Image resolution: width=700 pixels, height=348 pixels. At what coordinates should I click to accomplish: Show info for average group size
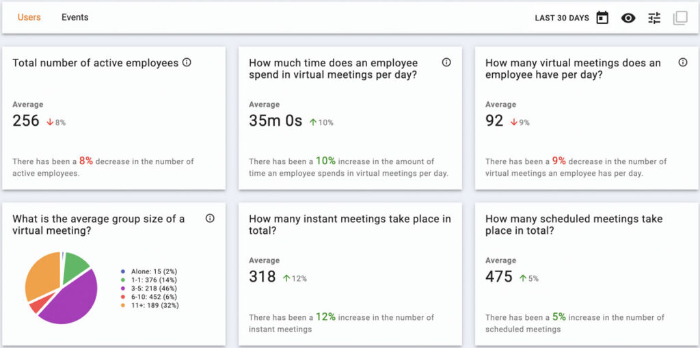210,218
